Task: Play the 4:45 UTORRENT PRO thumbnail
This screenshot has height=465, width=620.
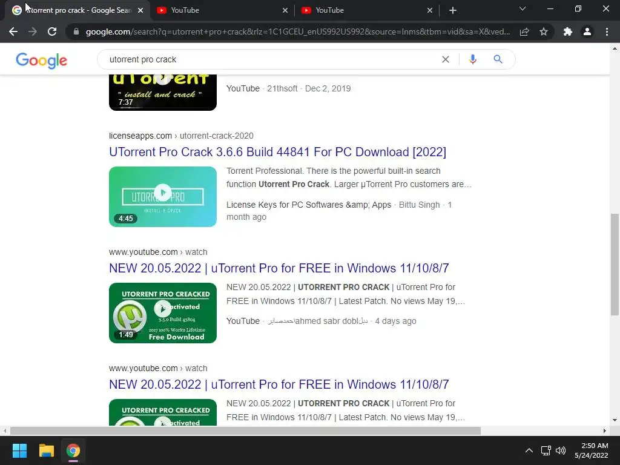Action: 163,197
